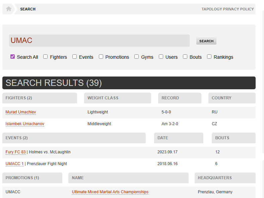This screenshot has height=198, width=264.
Task: Select the Gyms filter checkbox
Action: [137, 57]
